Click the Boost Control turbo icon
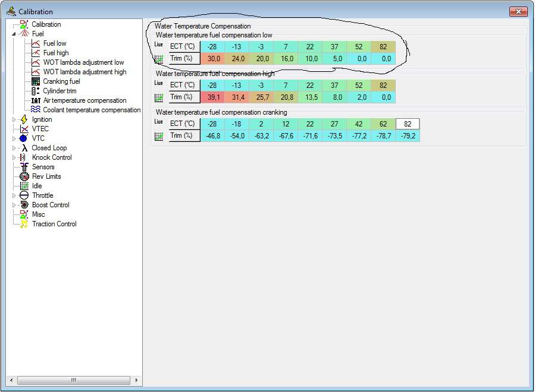The height and width of the screenshot is (392, 535). (24, 205)
